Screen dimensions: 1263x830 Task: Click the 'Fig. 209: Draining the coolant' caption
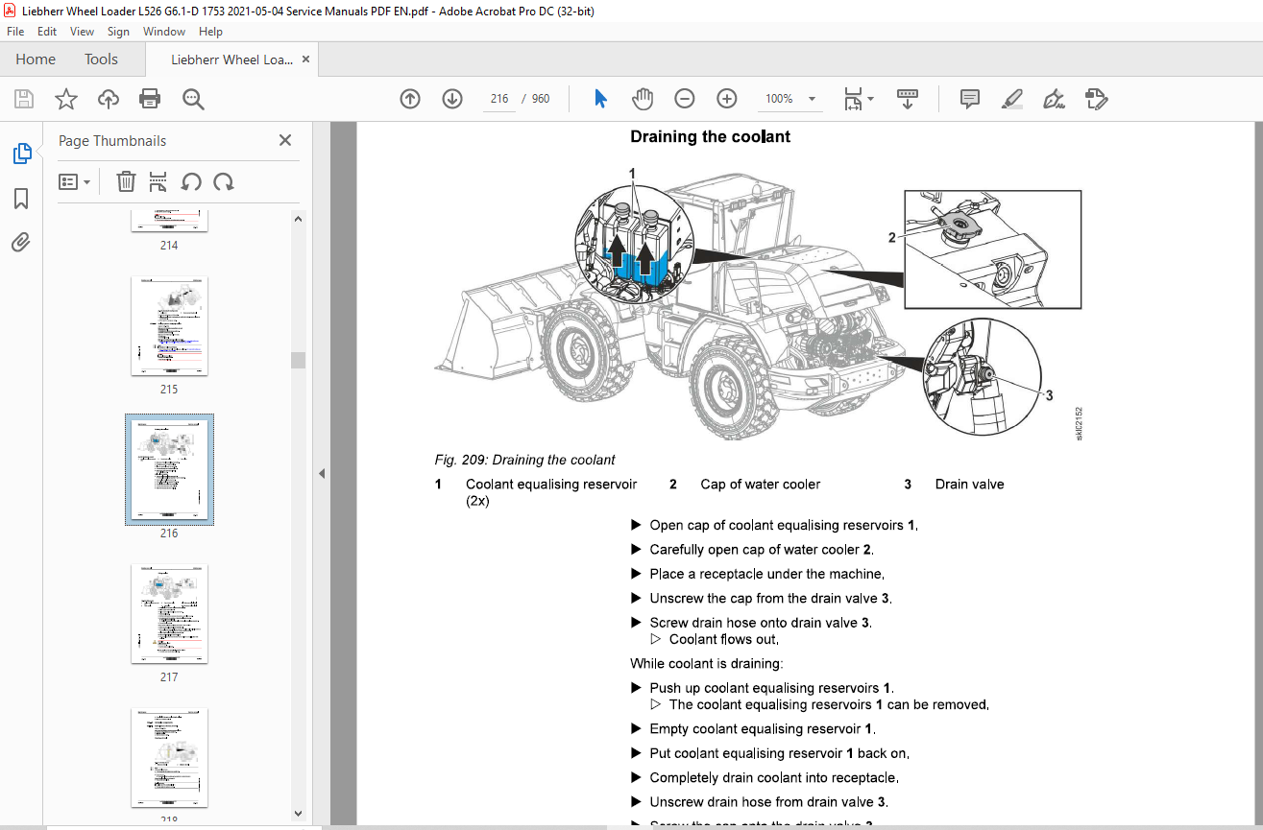(525, 460)
